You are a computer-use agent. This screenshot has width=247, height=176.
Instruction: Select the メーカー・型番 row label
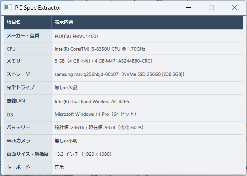(x=23, y=36)
